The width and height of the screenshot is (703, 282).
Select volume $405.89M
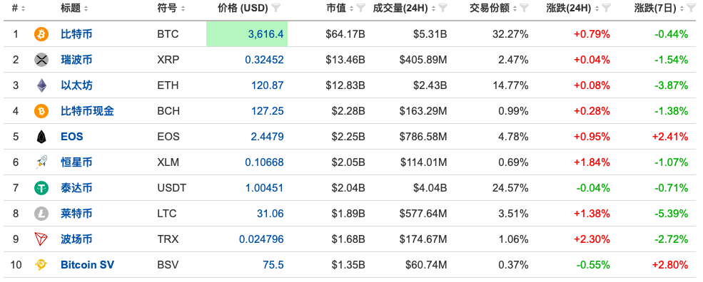pyautogui.click(x=423, y=60)
